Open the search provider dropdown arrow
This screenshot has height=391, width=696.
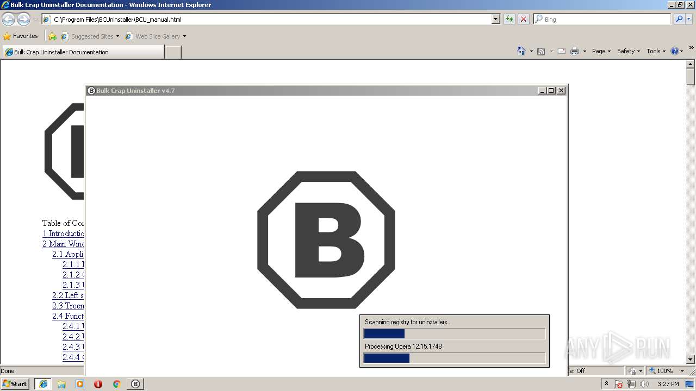[x=689, y=19]
